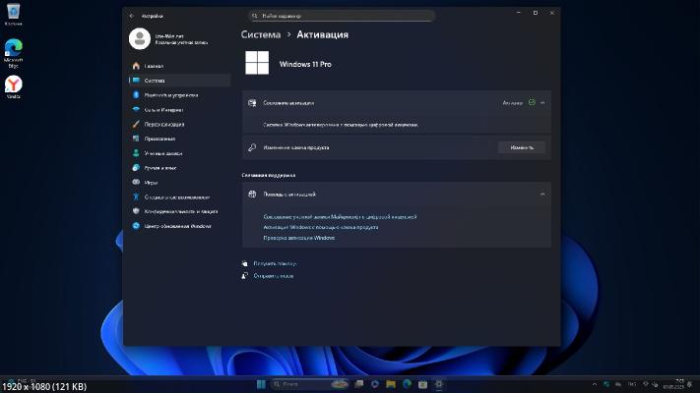Open the Получить помощь link
Image resolution: width=700 pixels, height=393 pixels.
coord(274,263)
